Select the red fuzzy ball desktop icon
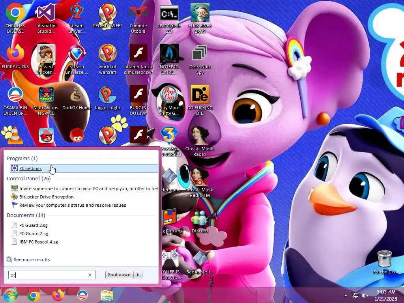Image resolution: width=404 pixels, height=303 pixels. coord(77,135)
